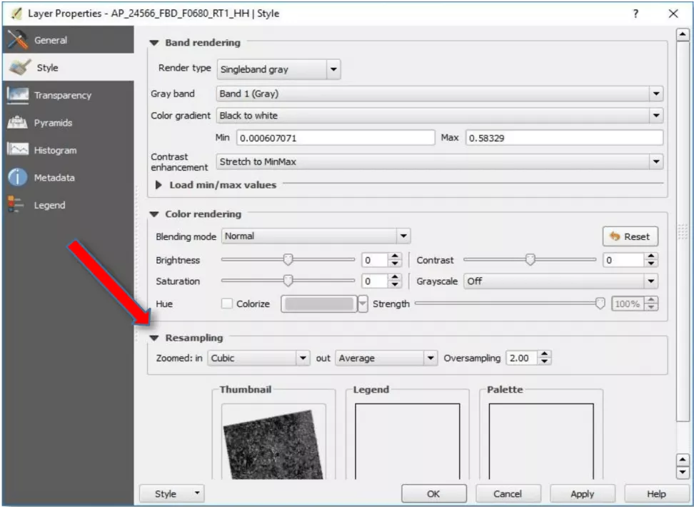Switch to the Metadata tab
Screen dimensions: 694x507
point(68,178)
